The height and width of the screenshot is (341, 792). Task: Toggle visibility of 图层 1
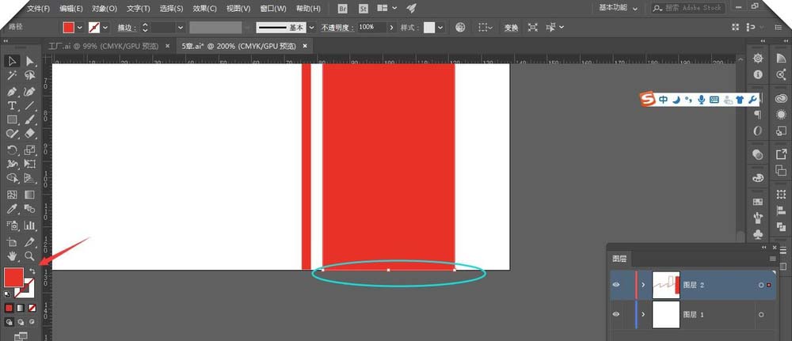[x=617, y=314]
